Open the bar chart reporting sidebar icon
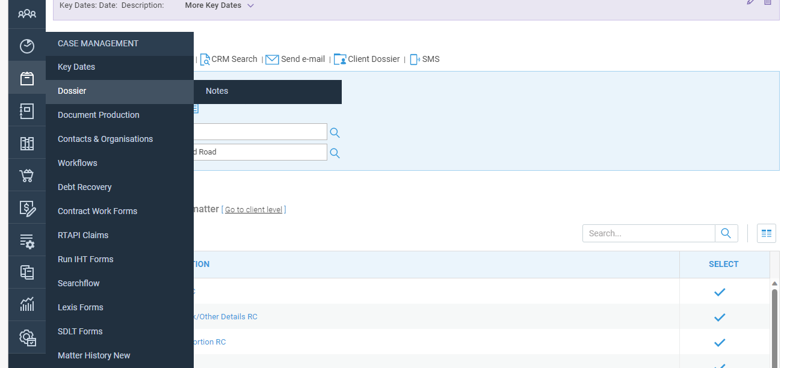This screenshot has height=368, width=787. (26, 304)
